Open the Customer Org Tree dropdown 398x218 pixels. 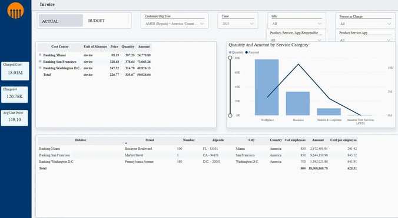coord(175,24)
